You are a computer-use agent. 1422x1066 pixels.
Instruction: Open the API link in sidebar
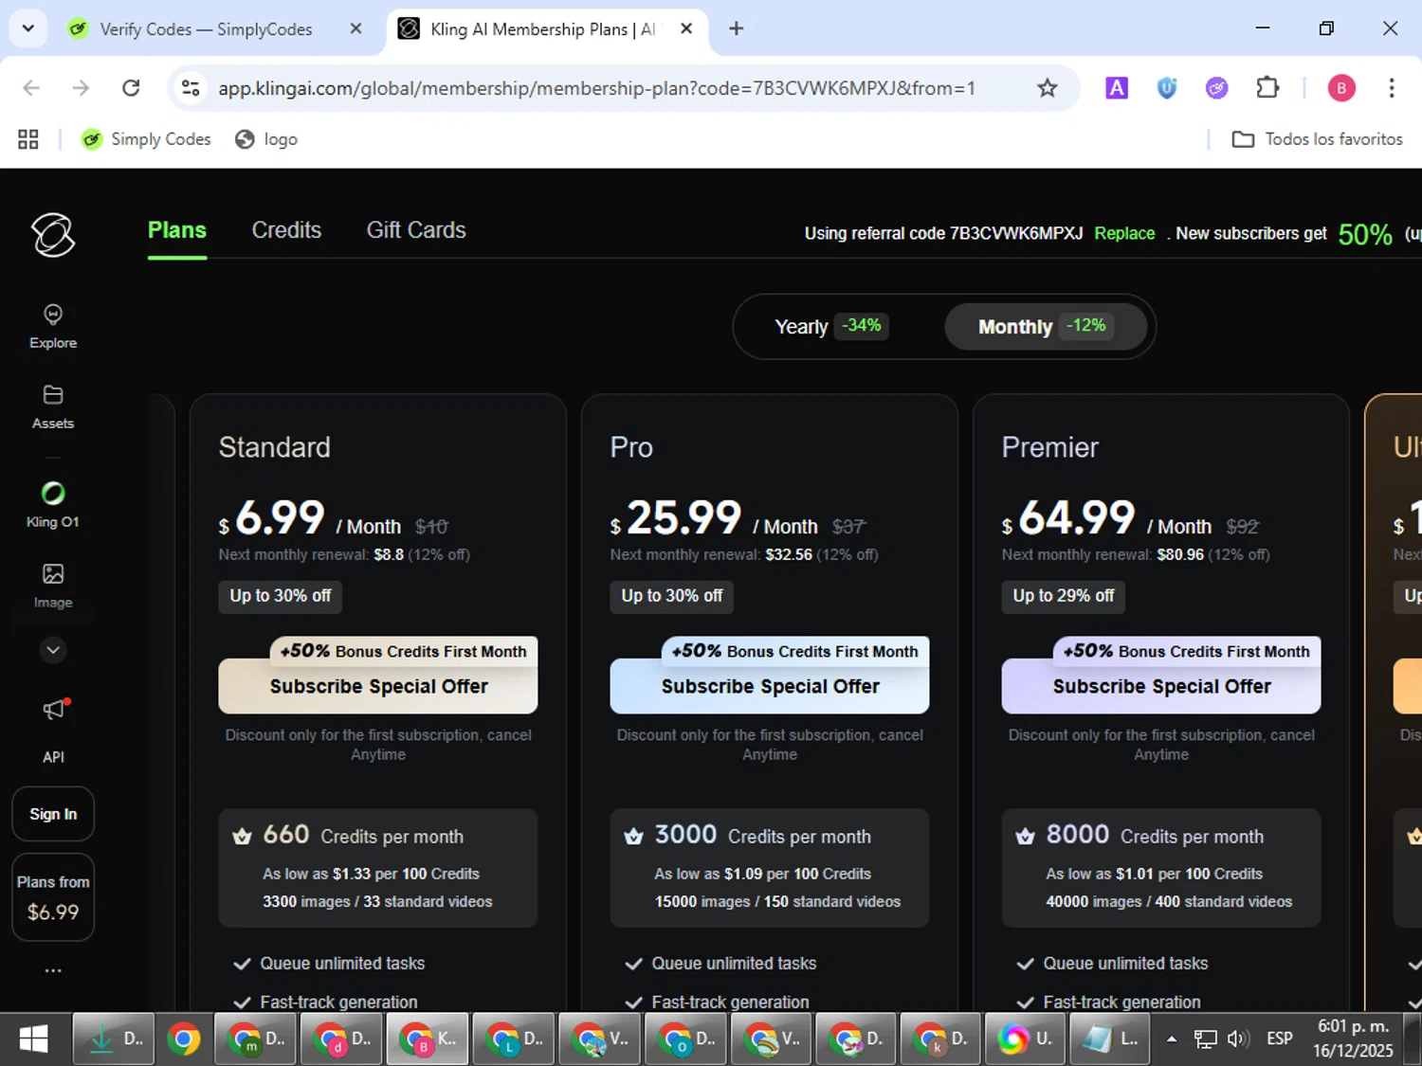pos(53,757)
